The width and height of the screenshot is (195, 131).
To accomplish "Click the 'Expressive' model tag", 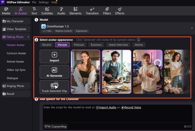I will click(81, 31).
